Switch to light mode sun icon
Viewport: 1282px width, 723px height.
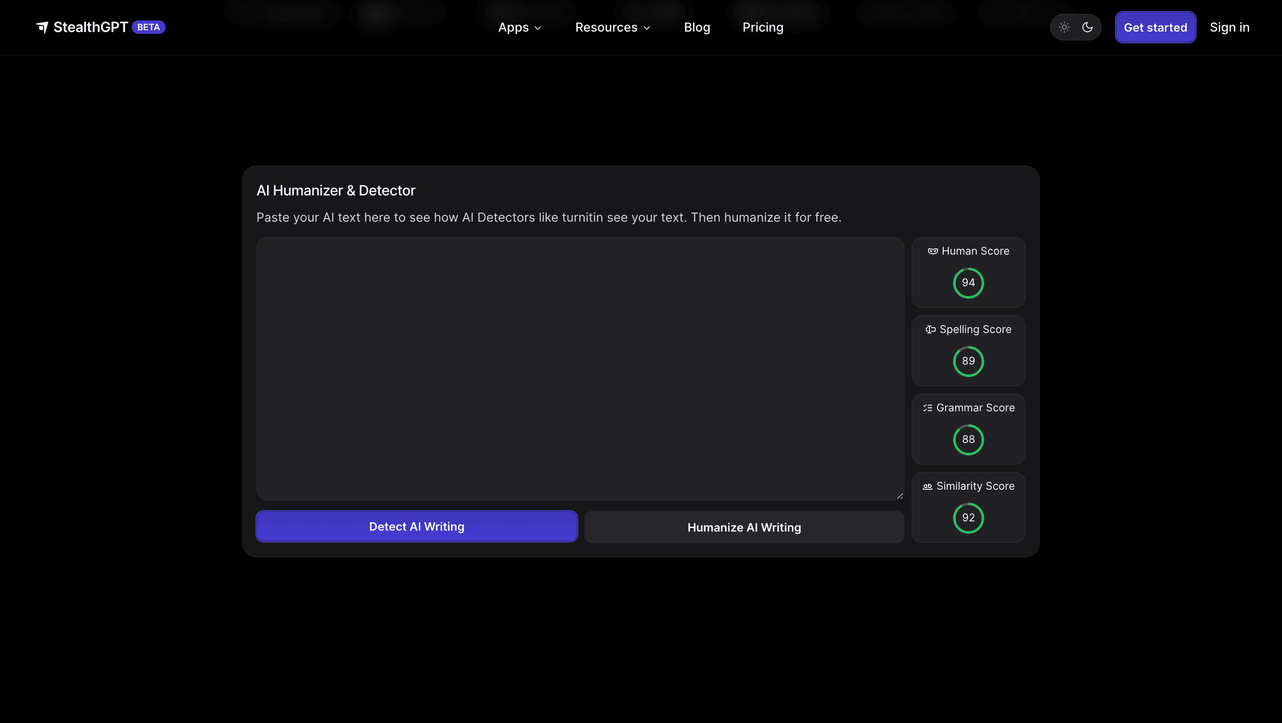point(1064,27)
